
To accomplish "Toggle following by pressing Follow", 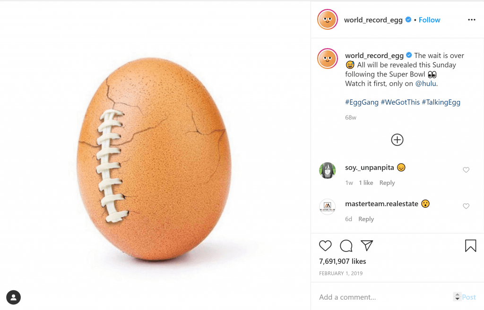I will [x=429, y=20].
